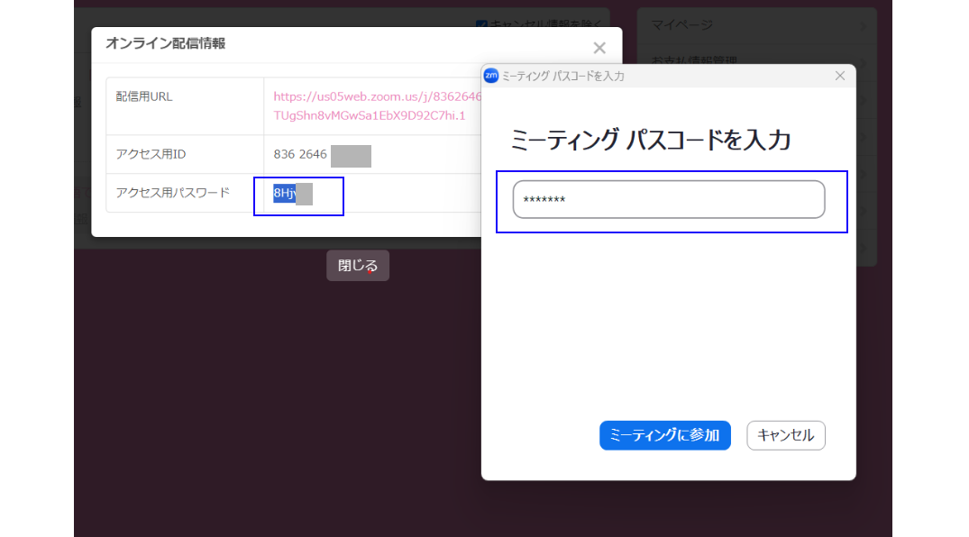Screen dimensions: 969x537
Task: Click the large ミーティング パスコードを入力 heading
Action: tap(650, 140)
